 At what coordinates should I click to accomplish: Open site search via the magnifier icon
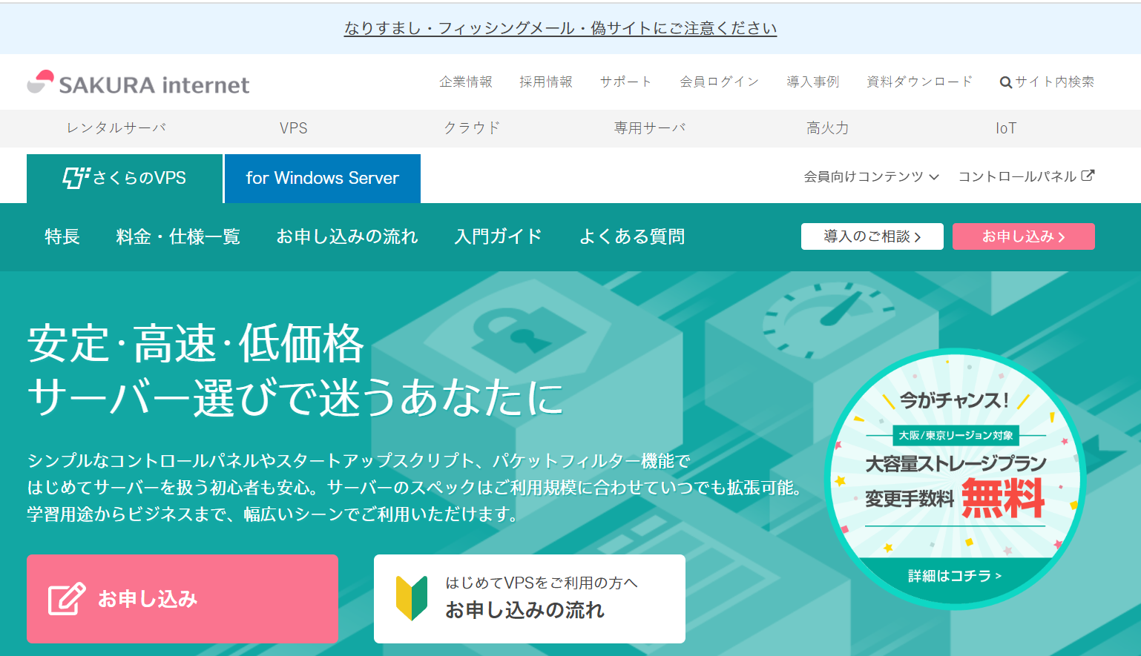coord(1005,82)
